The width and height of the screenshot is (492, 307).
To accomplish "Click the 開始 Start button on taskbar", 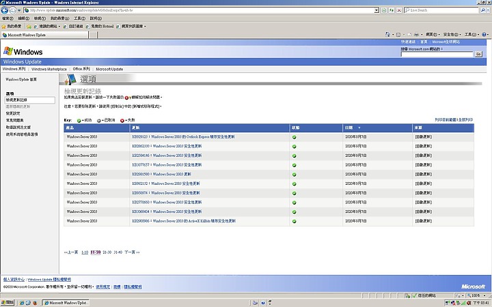I will coord(8,303).
